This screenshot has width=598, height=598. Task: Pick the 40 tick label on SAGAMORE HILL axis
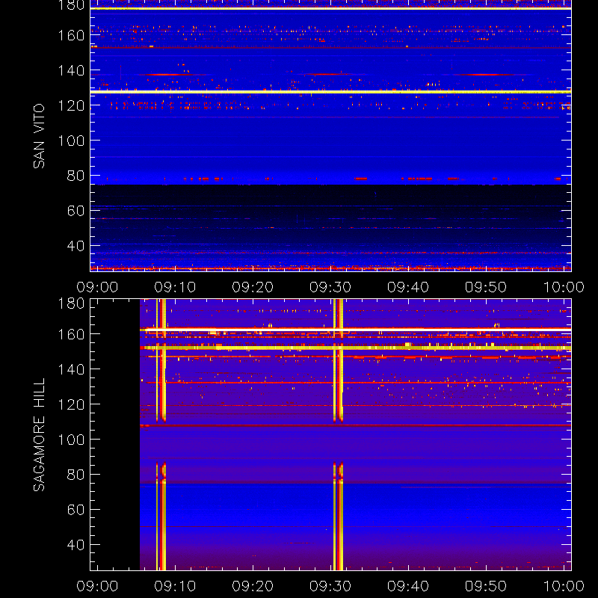pos(75,545)
